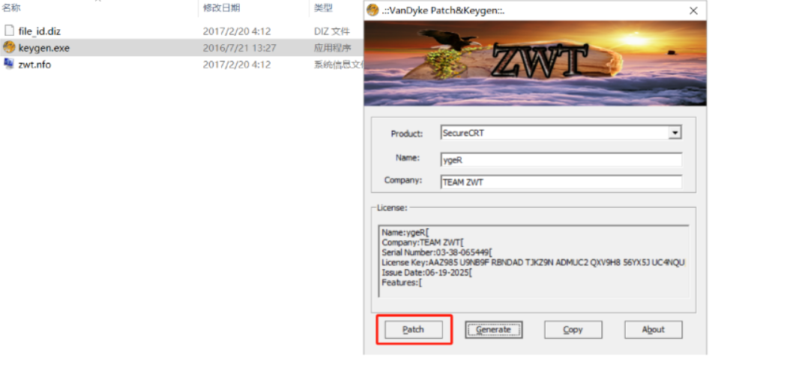This screenshot has width=787, height=365.
Task: Sort files by 修改日期 column header
Action: [x=221, y=7]
